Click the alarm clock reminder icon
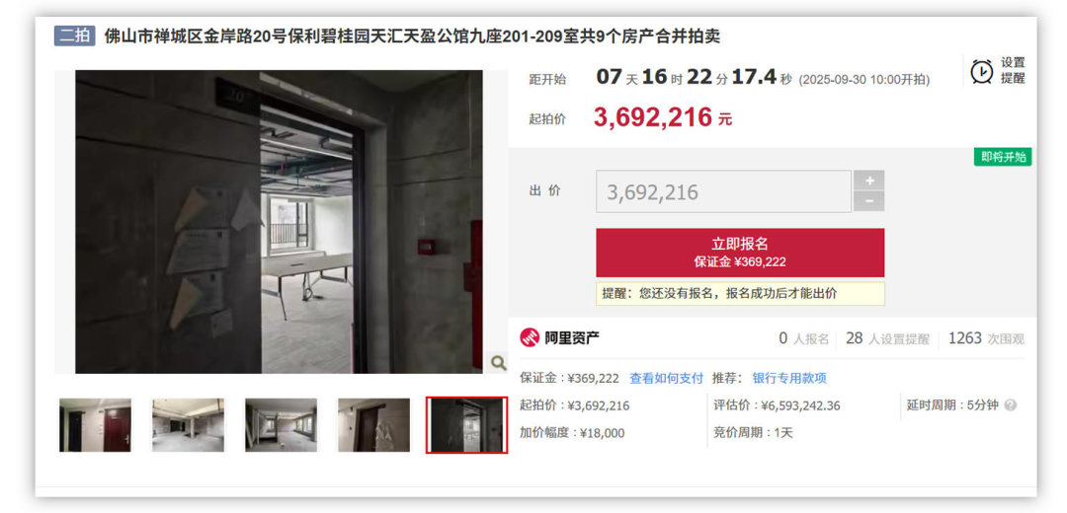 click(981, 71)
